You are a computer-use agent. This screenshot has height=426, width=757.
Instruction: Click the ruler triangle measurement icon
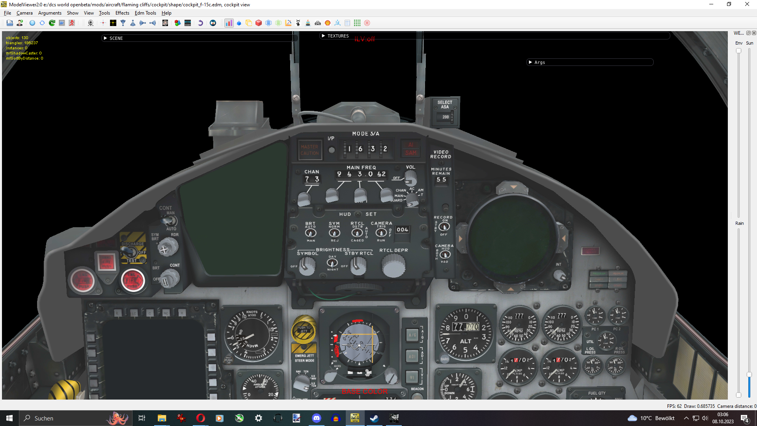(x=288, y=23)
